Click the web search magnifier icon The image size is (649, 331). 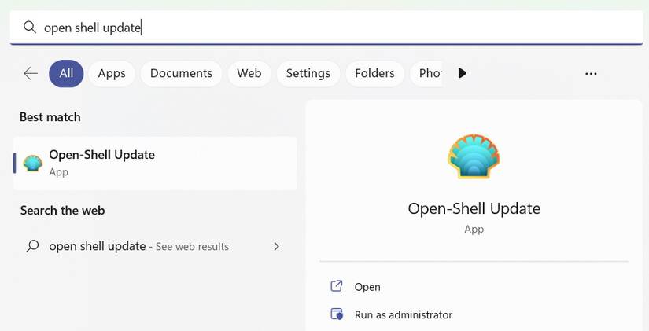tap(32, 246)
